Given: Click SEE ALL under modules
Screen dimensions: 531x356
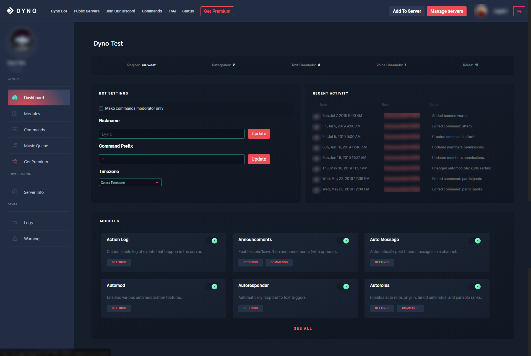Looking at the screenshot, I should (303, 328).
